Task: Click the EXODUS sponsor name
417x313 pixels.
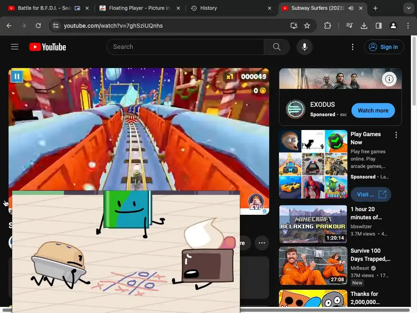Action: point(323,104)
